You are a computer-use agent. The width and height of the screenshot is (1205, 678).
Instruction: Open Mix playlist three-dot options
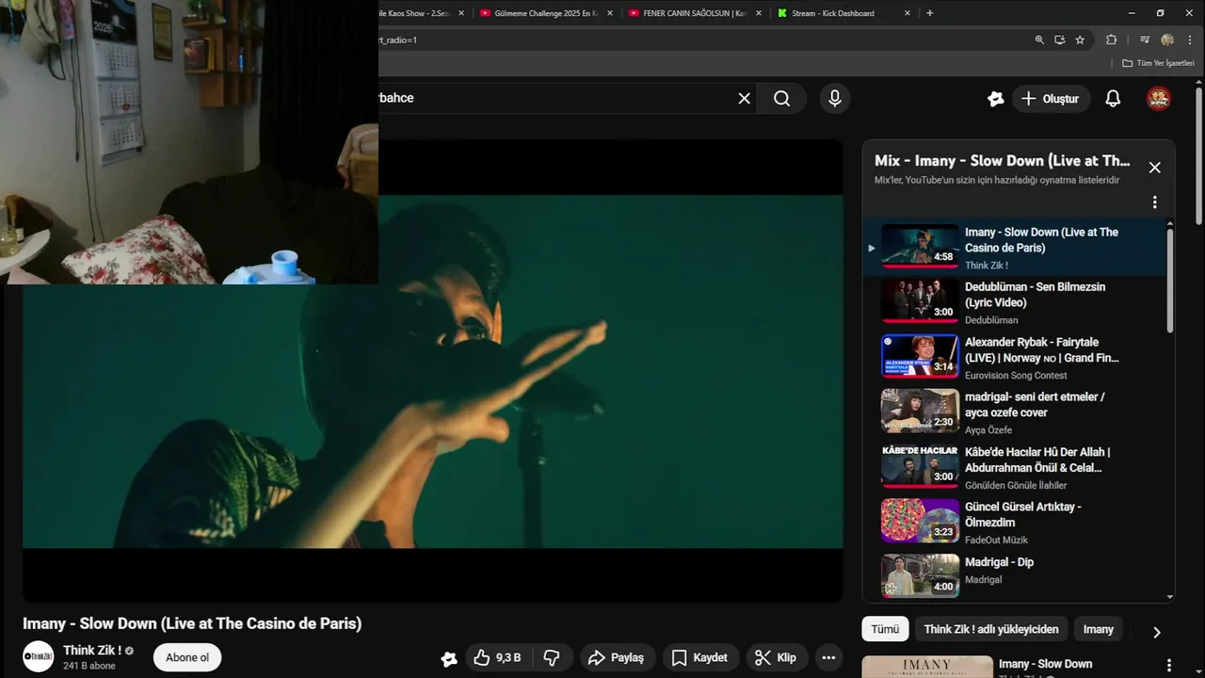pos(1154,202)
